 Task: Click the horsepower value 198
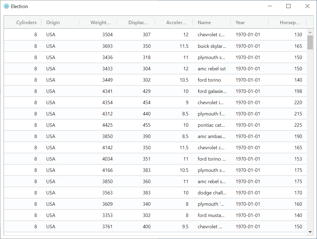pos(298,91)
